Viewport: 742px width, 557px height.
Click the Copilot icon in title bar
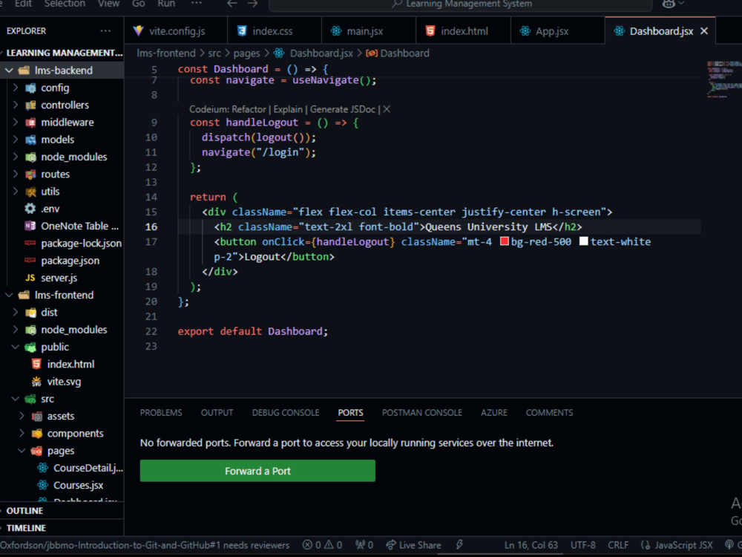click(x=669, y=4)
